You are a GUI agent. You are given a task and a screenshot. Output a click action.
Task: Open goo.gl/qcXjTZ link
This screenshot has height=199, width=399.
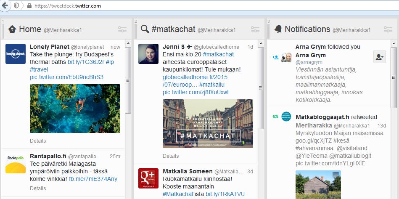click(x=314, y=141)
